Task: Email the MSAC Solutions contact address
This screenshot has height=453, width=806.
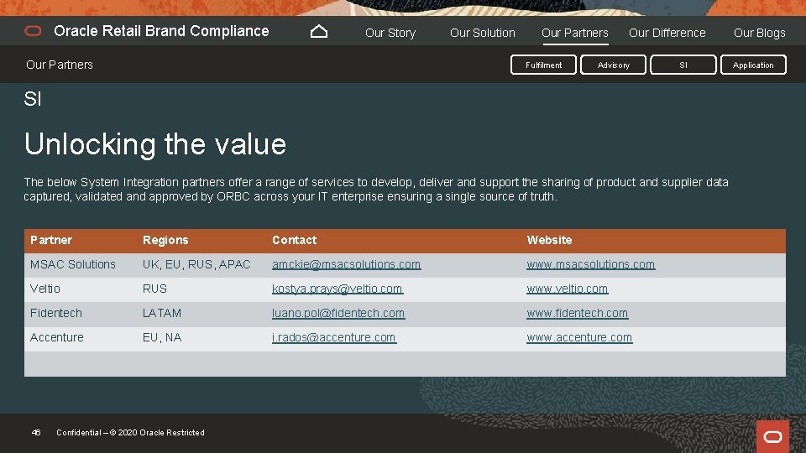Action: pyautogui.click(x=346, y=264)
